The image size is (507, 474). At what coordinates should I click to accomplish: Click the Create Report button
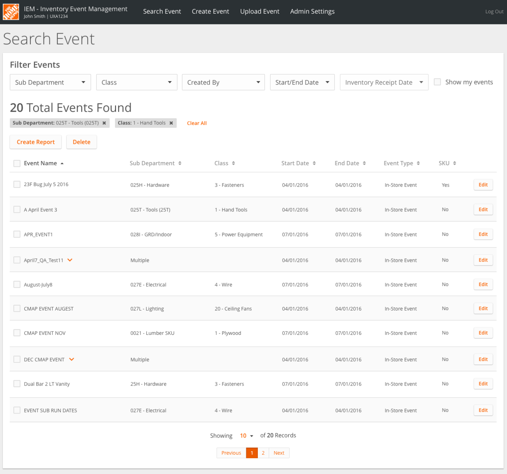[36, 142]
